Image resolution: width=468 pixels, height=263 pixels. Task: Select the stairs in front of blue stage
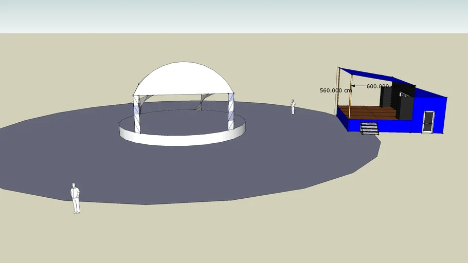point(369,128)
